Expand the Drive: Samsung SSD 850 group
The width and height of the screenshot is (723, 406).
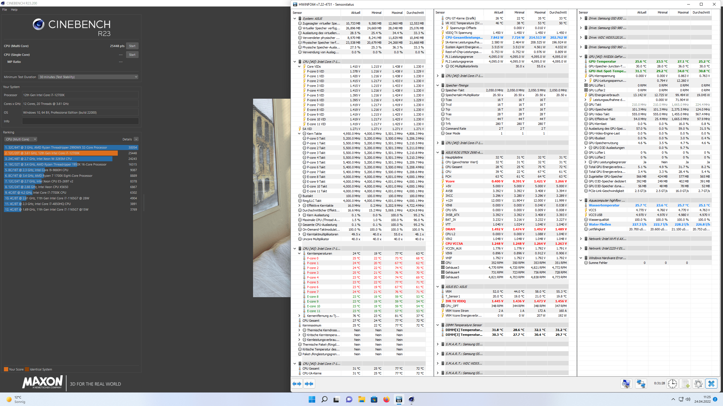[581, 18]
